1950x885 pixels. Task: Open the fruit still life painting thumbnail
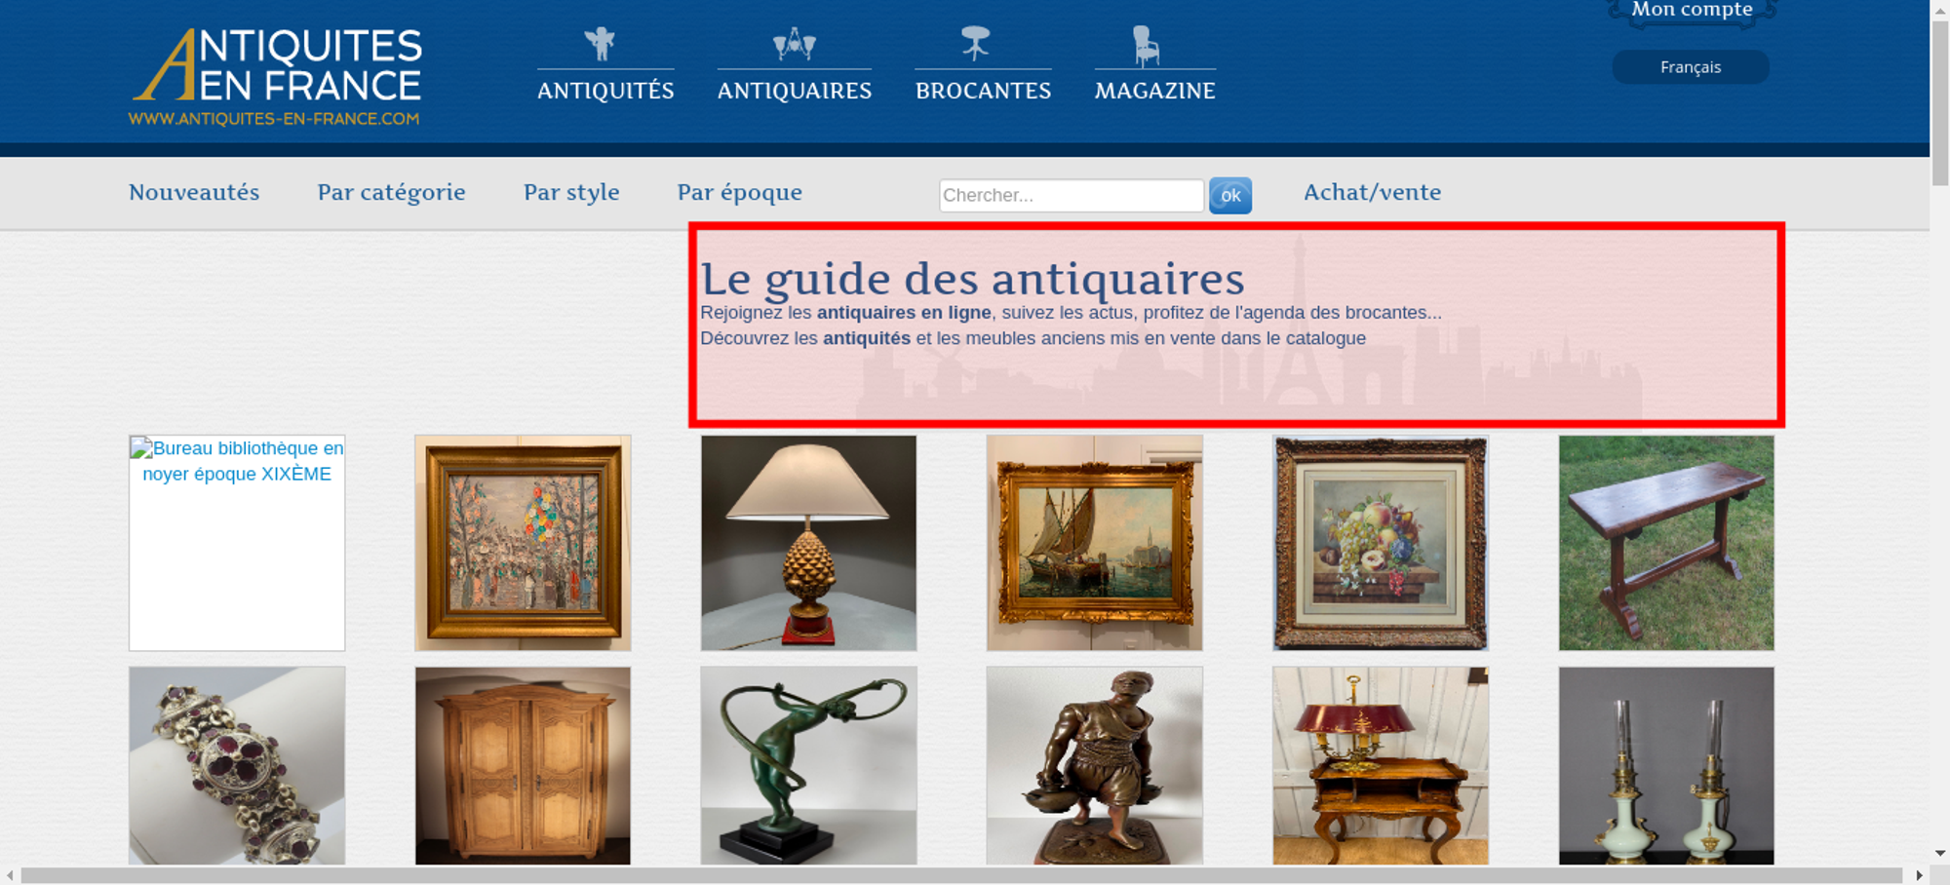click(x=1381, y=543)
